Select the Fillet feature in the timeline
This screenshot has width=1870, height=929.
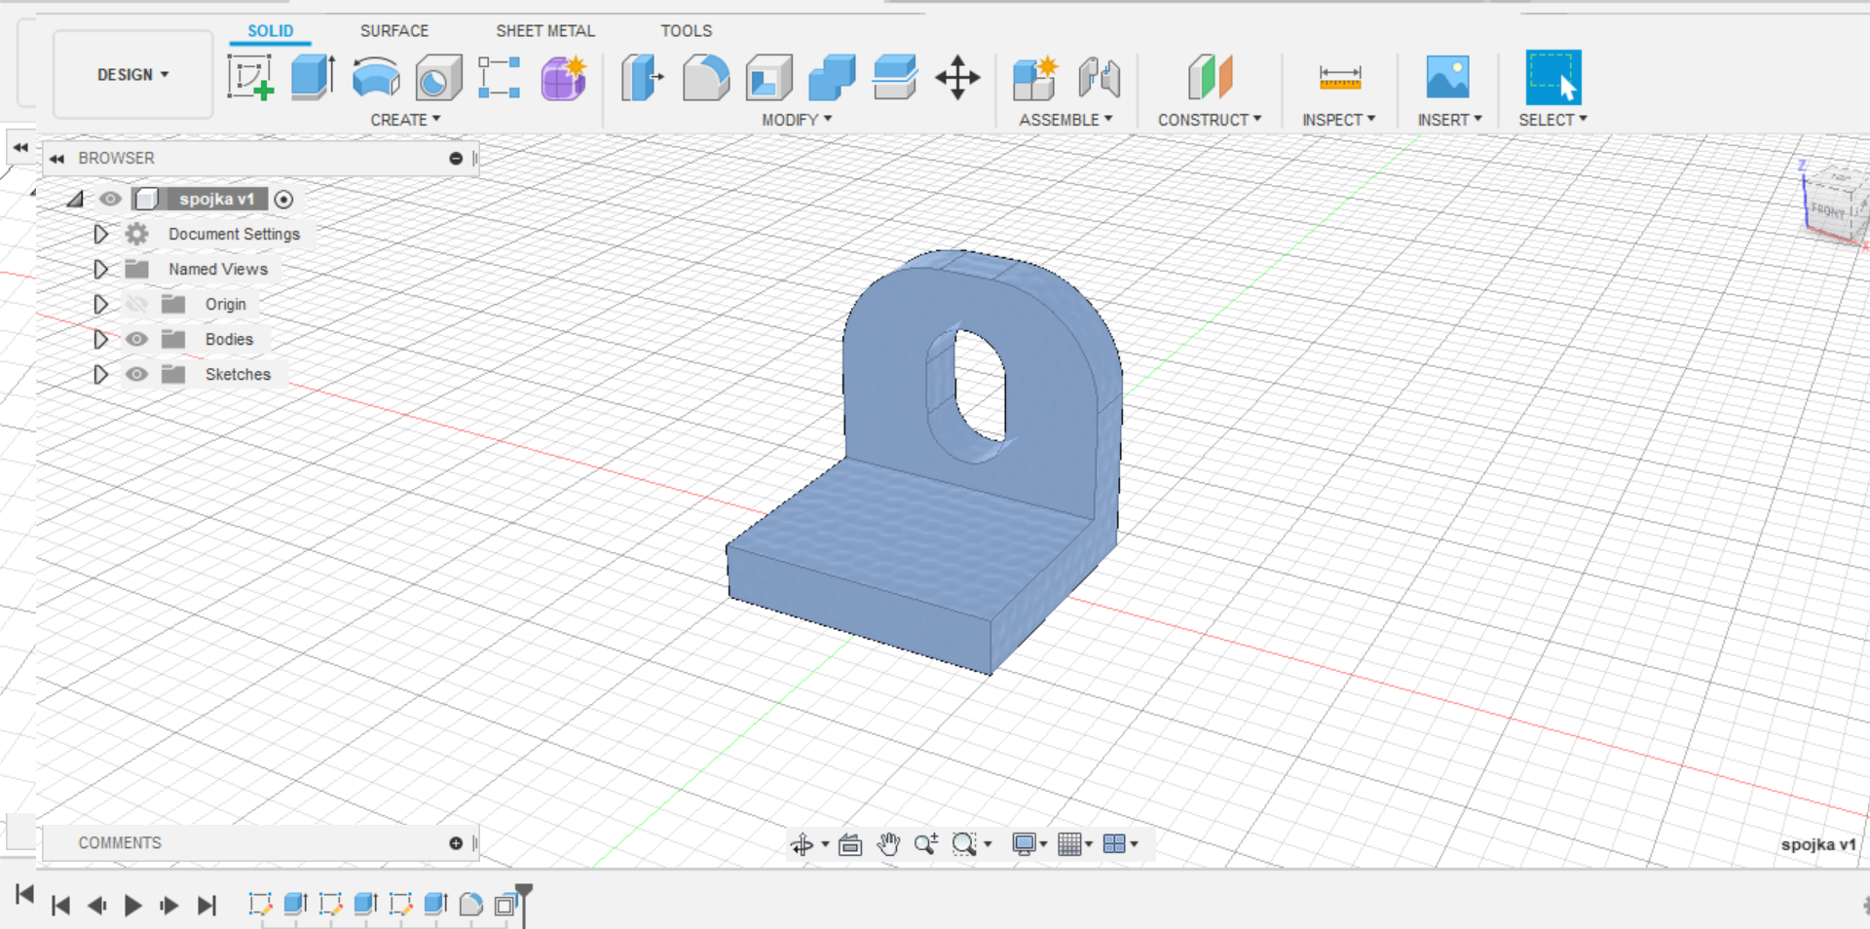[470, 905]
